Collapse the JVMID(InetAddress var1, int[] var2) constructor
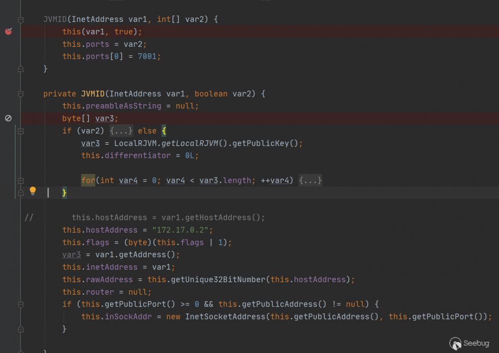The width and height of the screenshot is (499, 353). click(x=20, y=20)
